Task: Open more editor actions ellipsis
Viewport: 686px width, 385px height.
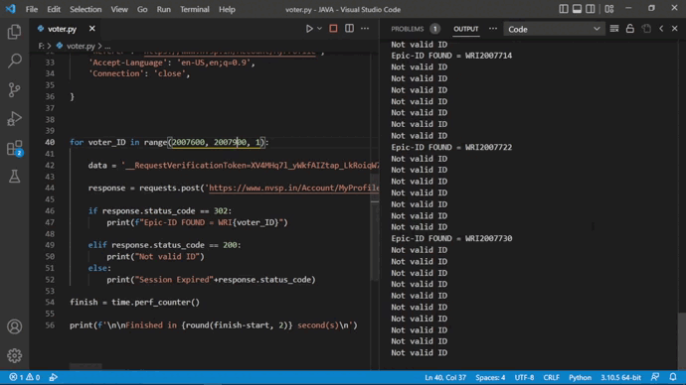Action: (365, 29)
